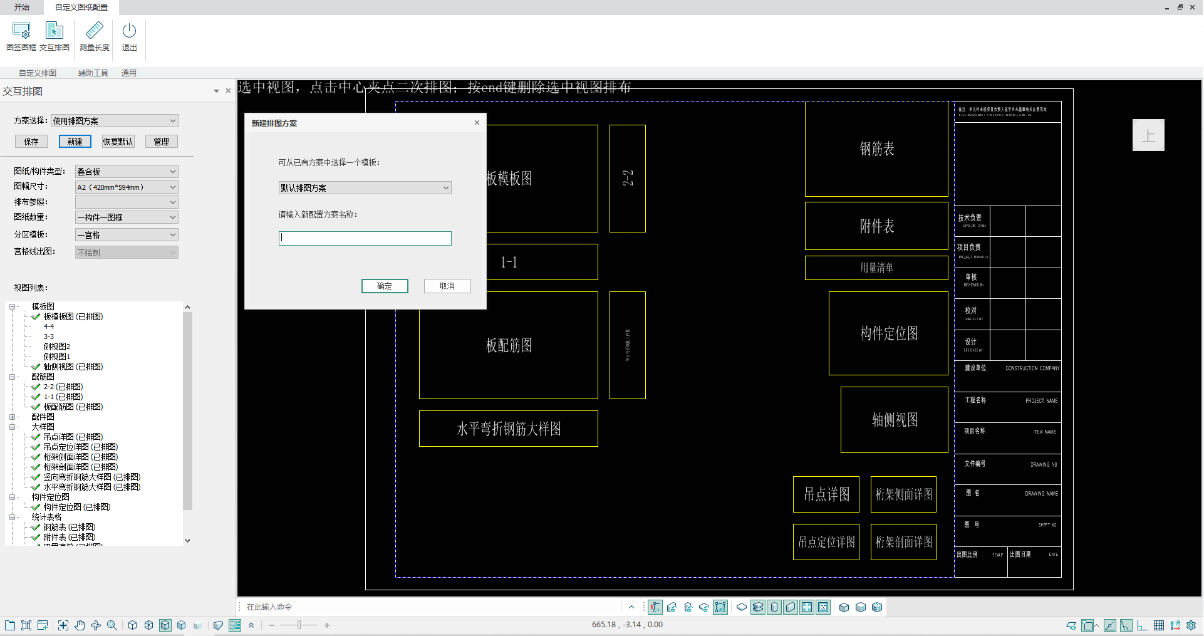Click the orbit rotate view icon
The width and height of the screenshot is (1204, 636).
pos(96,625)
